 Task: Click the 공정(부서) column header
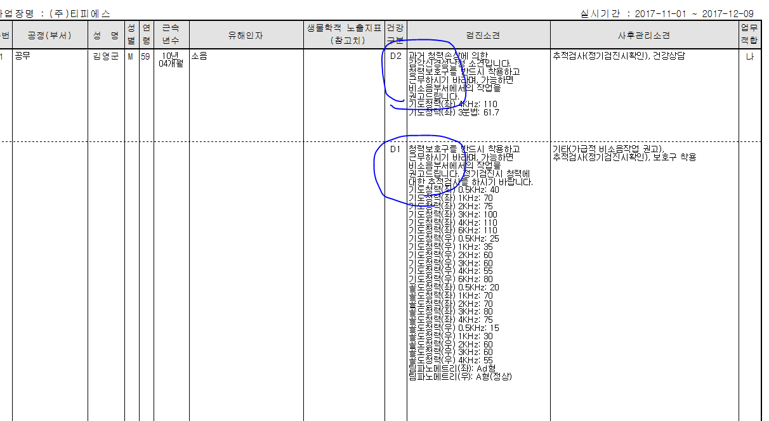(x=49, y=36)
